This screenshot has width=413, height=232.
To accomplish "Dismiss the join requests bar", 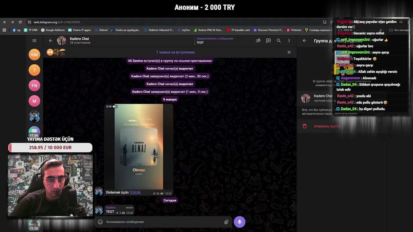I will click(x=289, y=52).
